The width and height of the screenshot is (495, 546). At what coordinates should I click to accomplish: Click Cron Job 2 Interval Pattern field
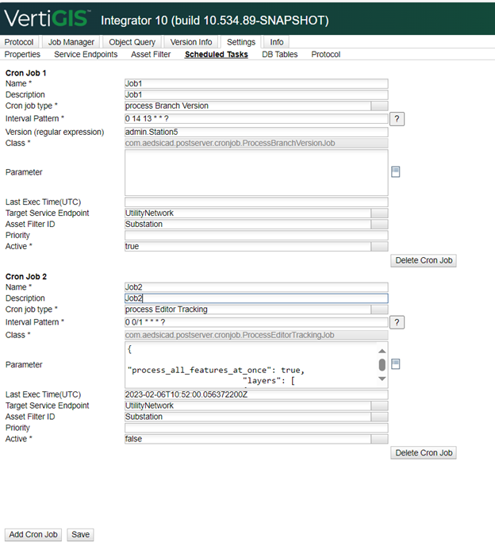click(x=256, y=322)
